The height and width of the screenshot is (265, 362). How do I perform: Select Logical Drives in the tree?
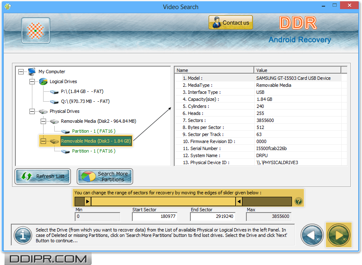point(63,81)
